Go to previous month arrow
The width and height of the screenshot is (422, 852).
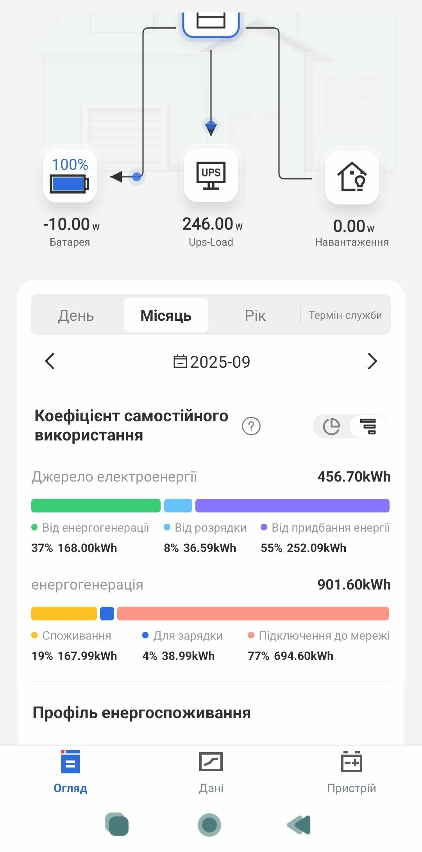pyautogui.click(x=50, y=361)
